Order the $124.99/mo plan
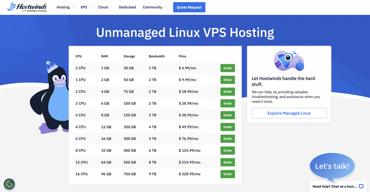 click(228, 150)
